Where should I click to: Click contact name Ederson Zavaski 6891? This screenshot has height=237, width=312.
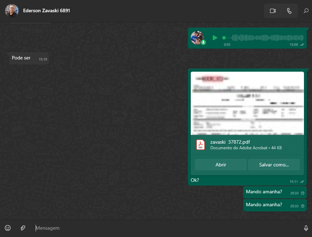point(46,10)
